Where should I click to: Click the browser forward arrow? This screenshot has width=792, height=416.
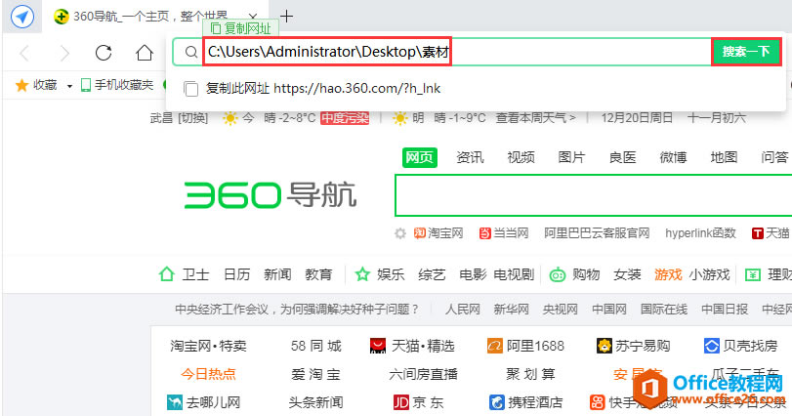(64, 53)
